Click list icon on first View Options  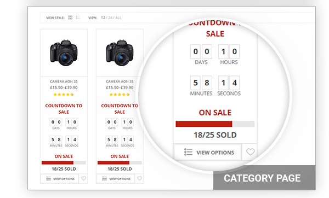point(49,178)
